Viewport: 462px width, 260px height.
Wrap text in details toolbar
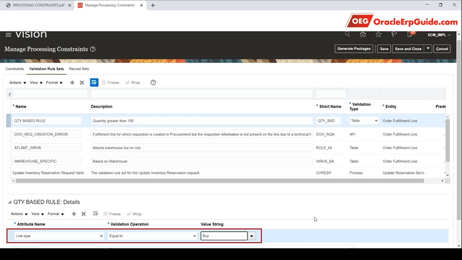(x=134, y=214)
